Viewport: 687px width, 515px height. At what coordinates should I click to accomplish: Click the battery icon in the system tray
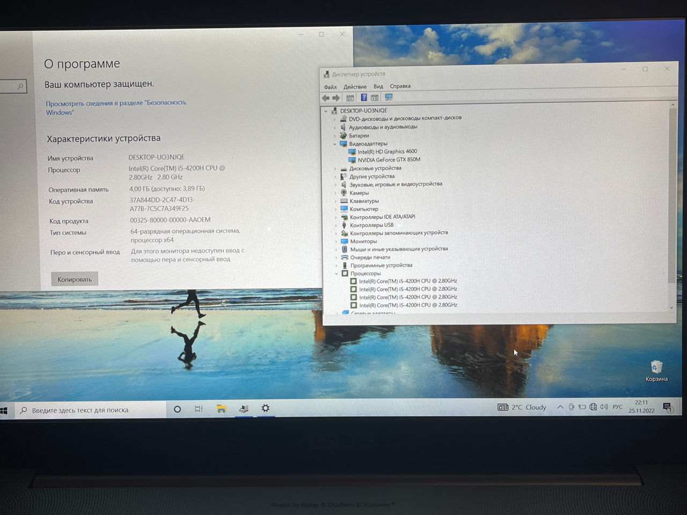click(581, 407)
